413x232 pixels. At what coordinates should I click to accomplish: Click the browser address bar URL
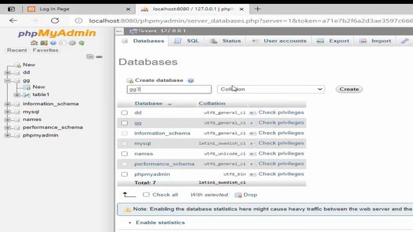[x=250, y=21]
